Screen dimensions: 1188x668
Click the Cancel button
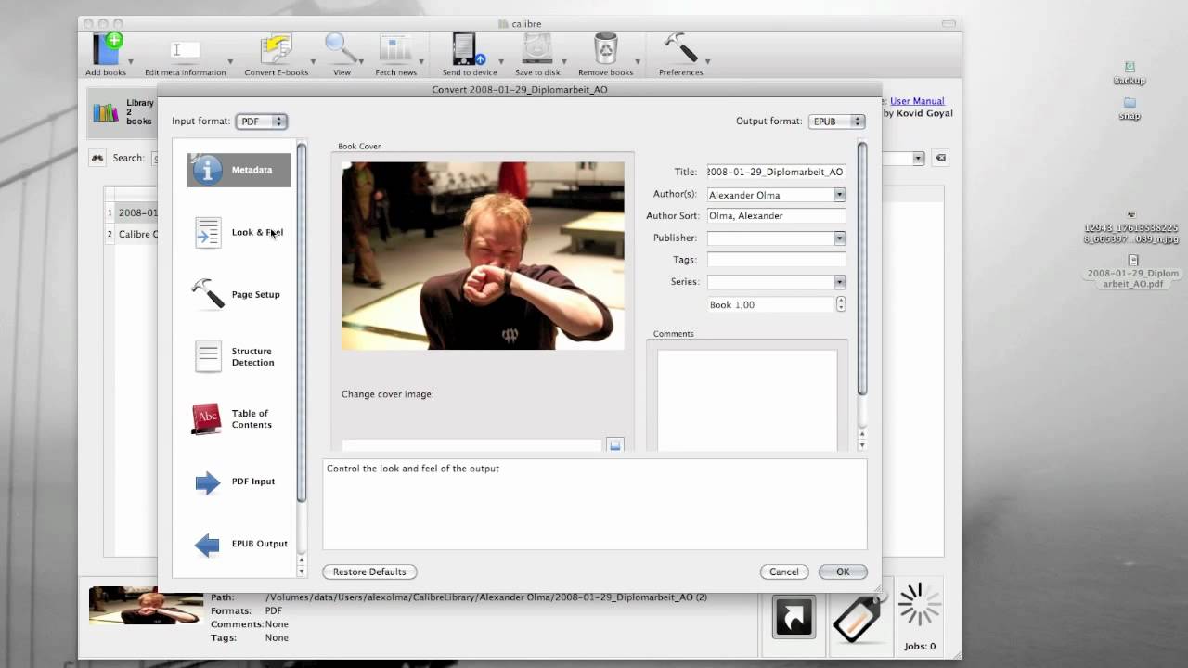783,572
